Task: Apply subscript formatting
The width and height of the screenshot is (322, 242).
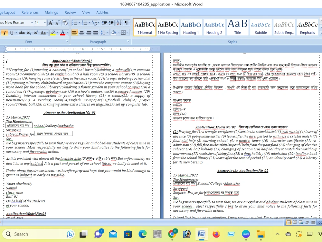Action: [x=29, y=33]
